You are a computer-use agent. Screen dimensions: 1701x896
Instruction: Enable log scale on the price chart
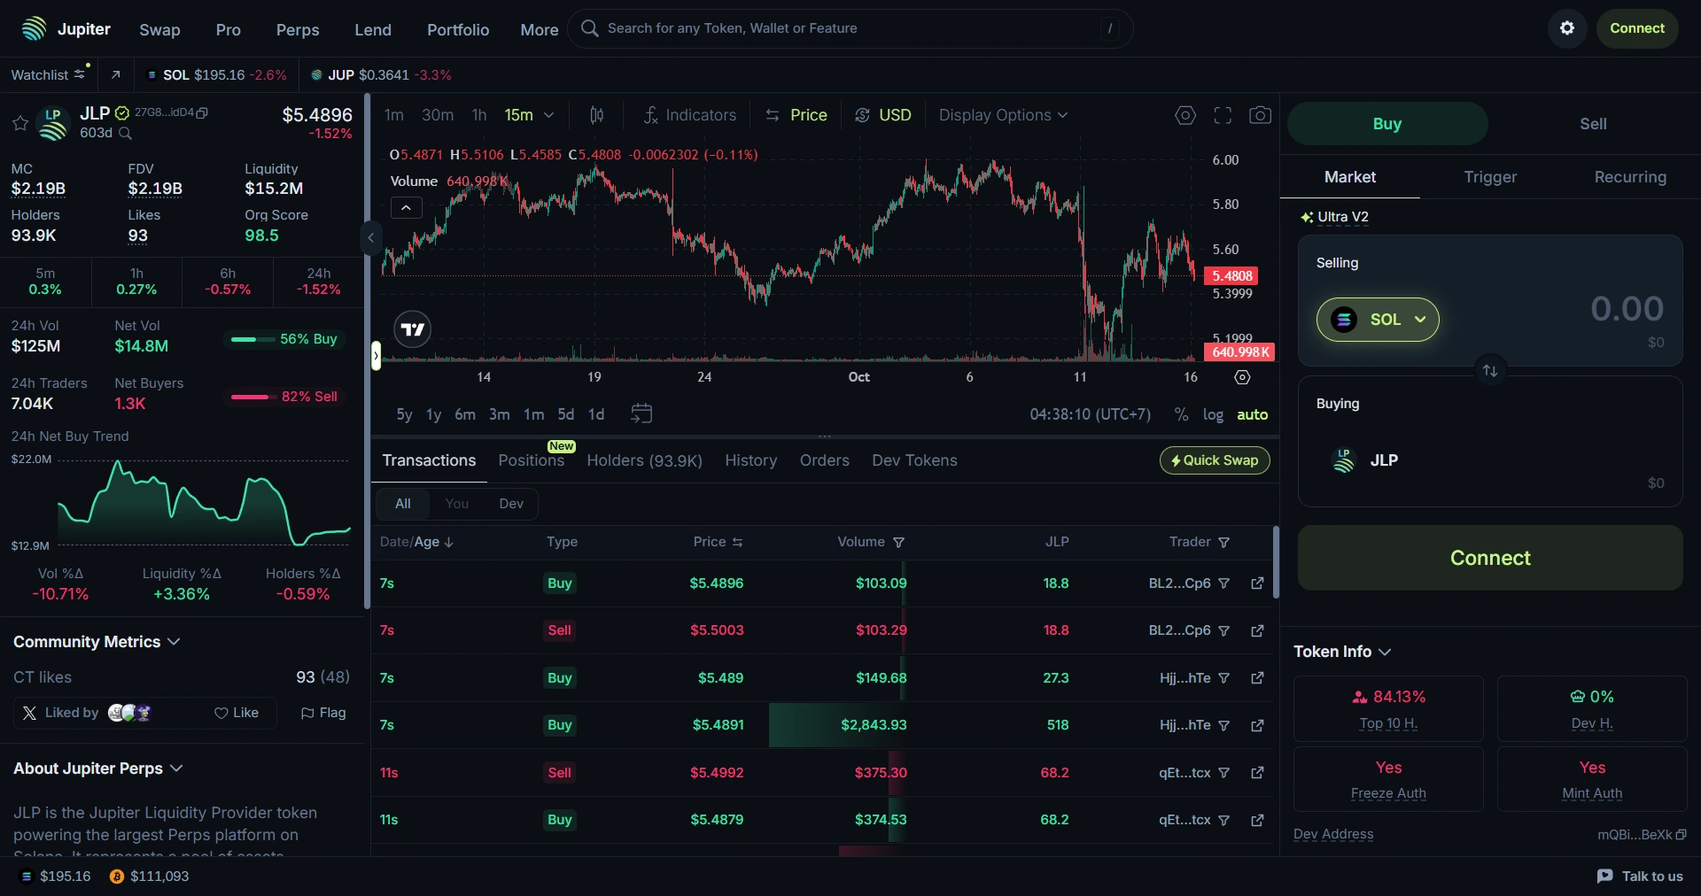[1213, 414]
